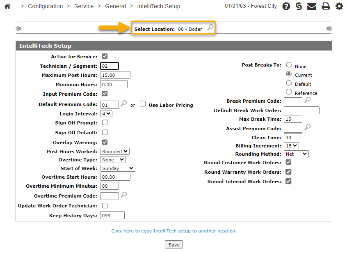Click the Clean Time field
The image size is (347, 253).
tap(293, 137)
